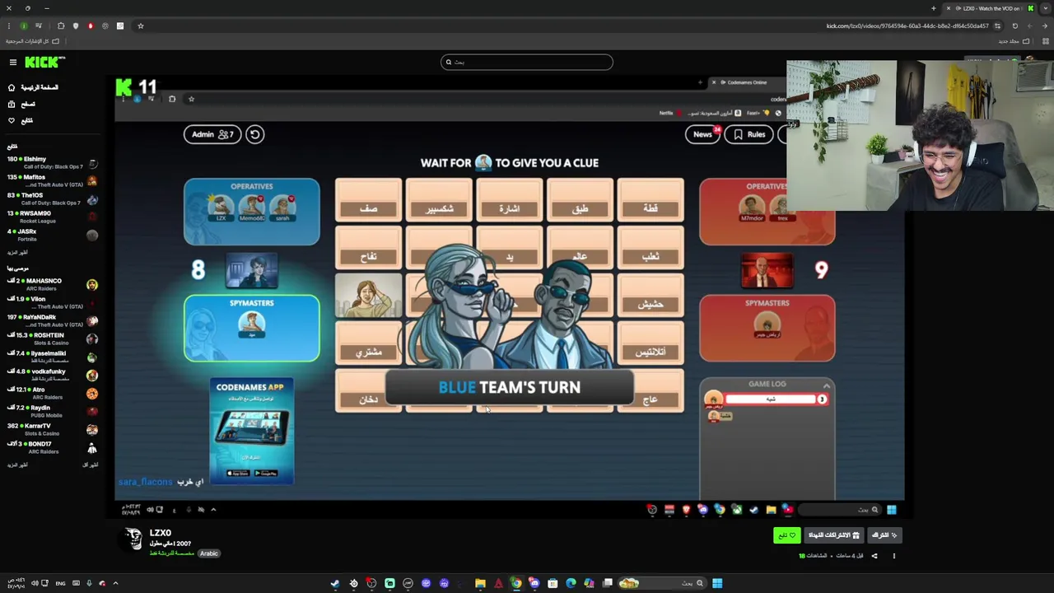
Task: Select Atro ARC Raiders channel
Action: [x=53, y=393]
